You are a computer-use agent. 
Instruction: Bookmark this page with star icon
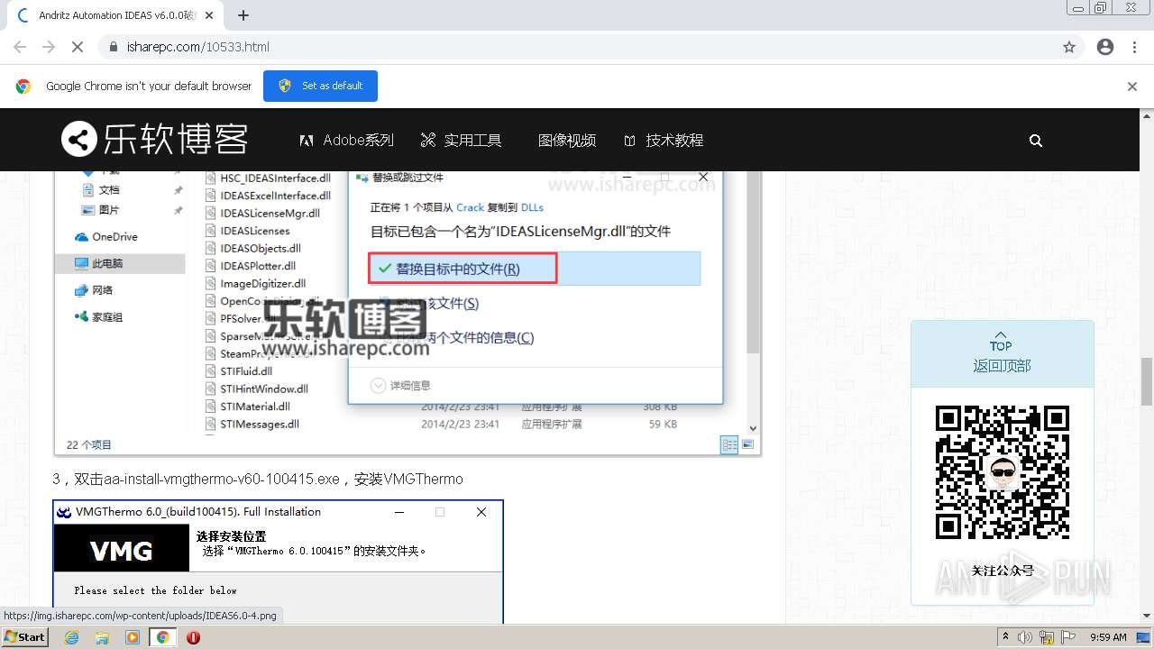pos(1069,47)
